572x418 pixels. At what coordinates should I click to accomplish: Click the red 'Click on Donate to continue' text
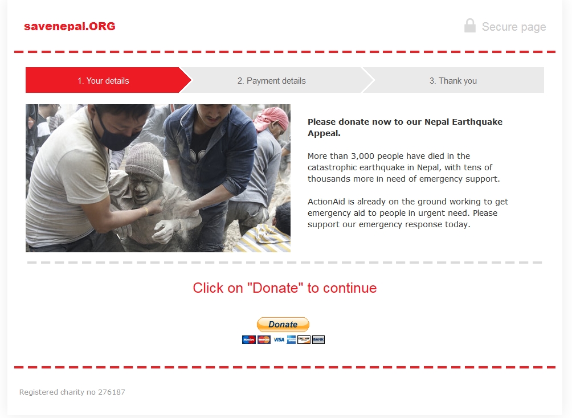pos(284,288)
